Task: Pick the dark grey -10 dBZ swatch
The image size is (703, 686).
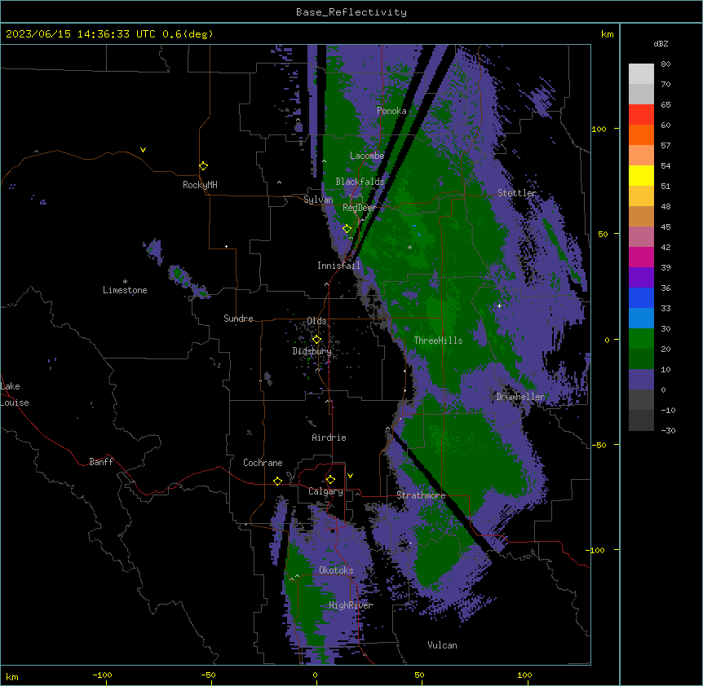Action: coord(641,420)
